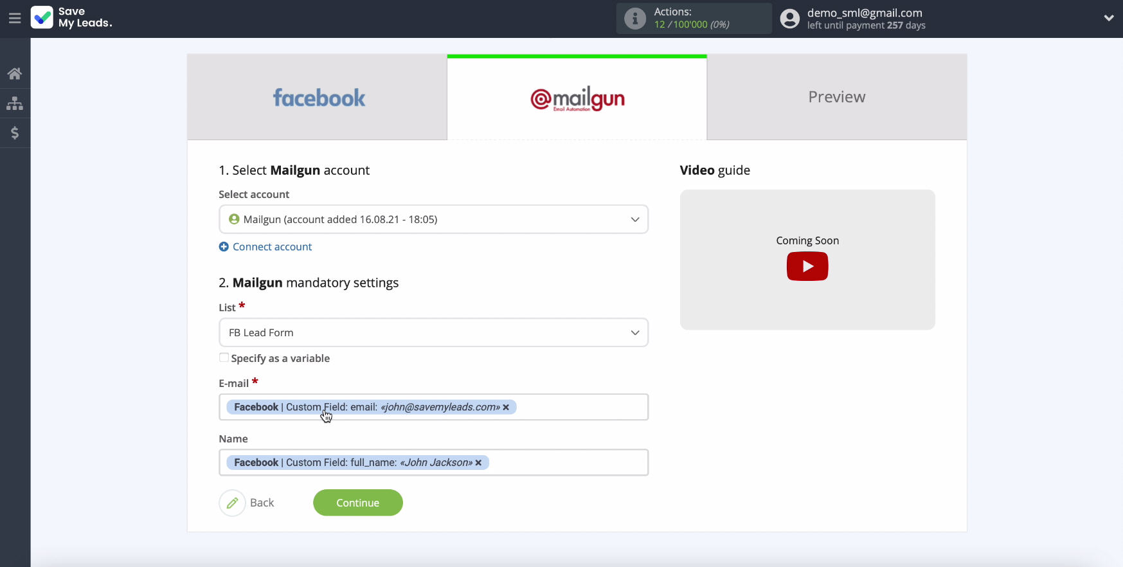Open the billing dollar icon in sidebar
Screen dimensions: 1123x567
click(15, 132)
